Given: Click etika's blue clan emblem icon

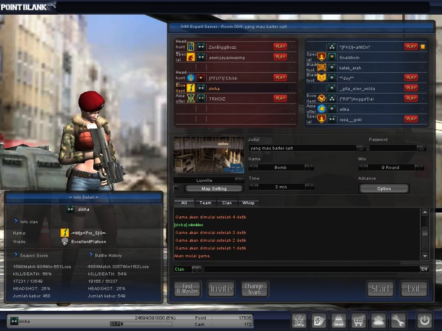Looking at the screenshot, I should coord(322,109).
